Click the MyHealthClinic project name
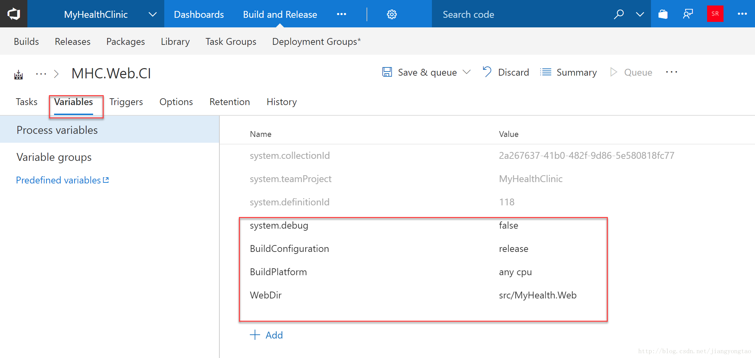Screen dimensions: 755x358 [x=96, y=14]
